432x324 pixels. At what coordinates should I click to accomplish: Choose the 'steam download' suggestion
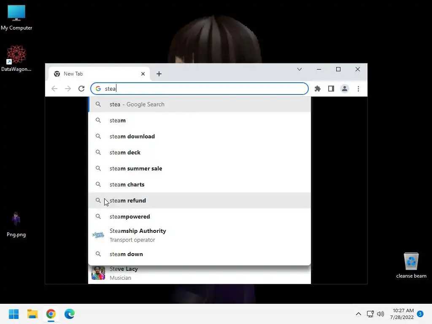(x=200, y=136)
